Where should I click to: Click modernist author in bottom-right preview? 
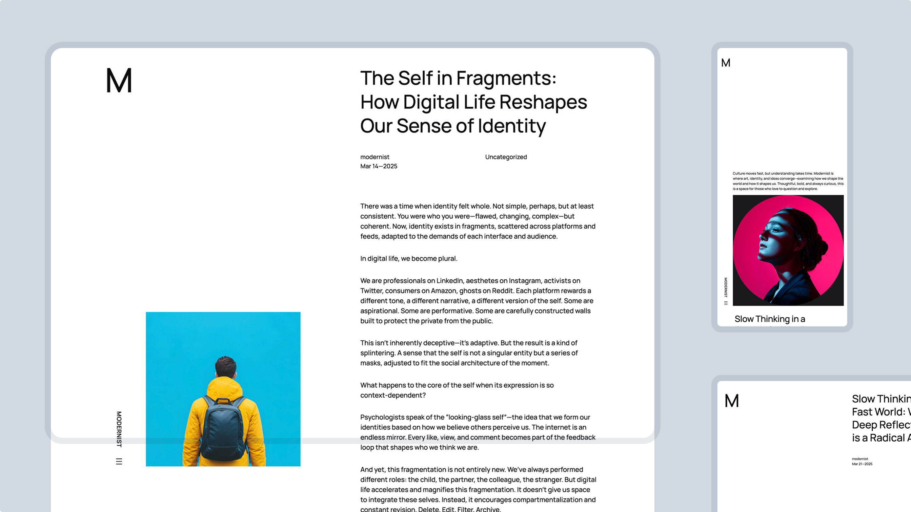(x=860, y=458)
